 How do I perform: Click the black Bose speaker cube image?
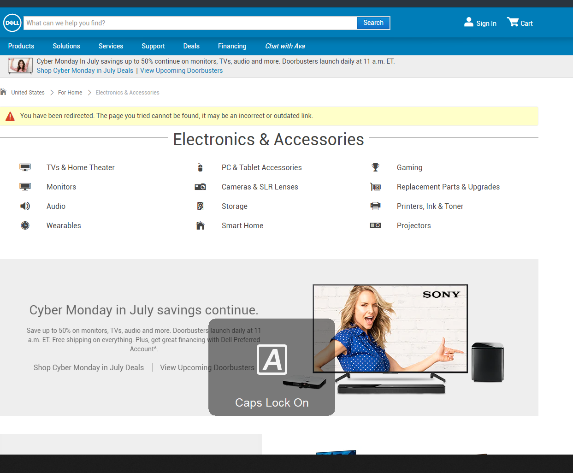coord(488,362)
